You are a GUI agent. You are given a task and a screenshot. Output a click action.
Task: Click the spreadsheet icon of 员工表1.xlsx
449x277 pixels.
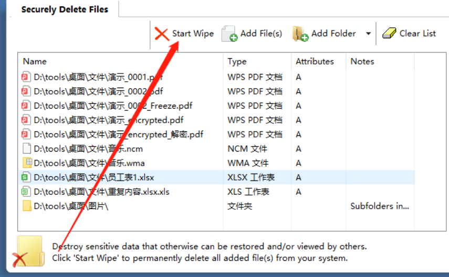point(26,177)
